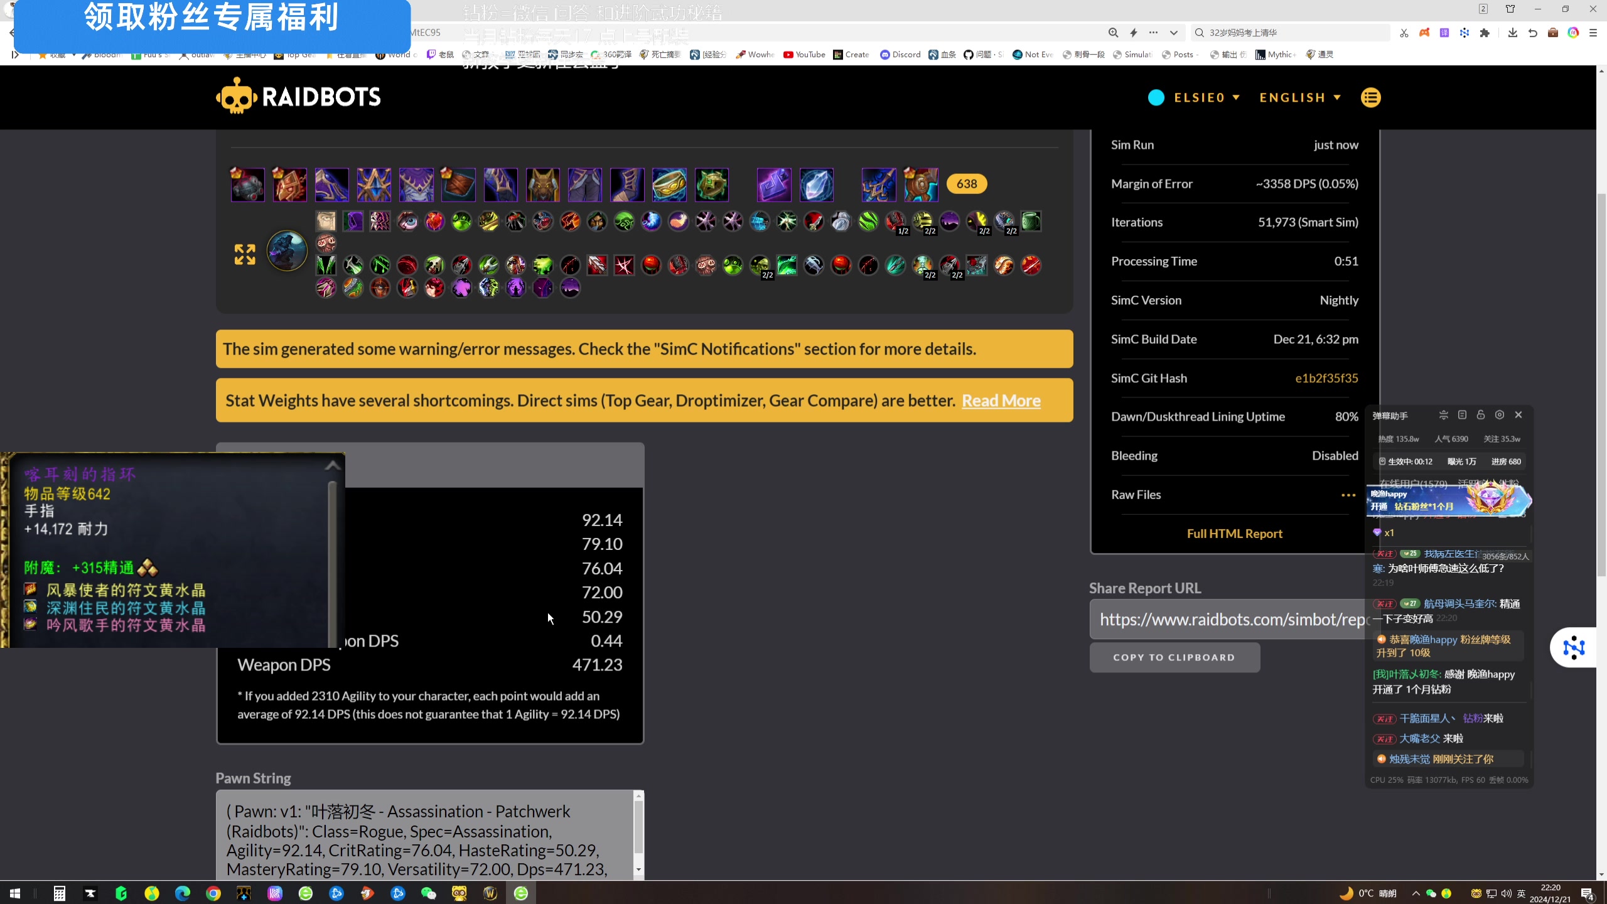The height and width of the screenshot is (904, 1607).
Task: Open the YouTube bookmark
Action: (804, 55)
